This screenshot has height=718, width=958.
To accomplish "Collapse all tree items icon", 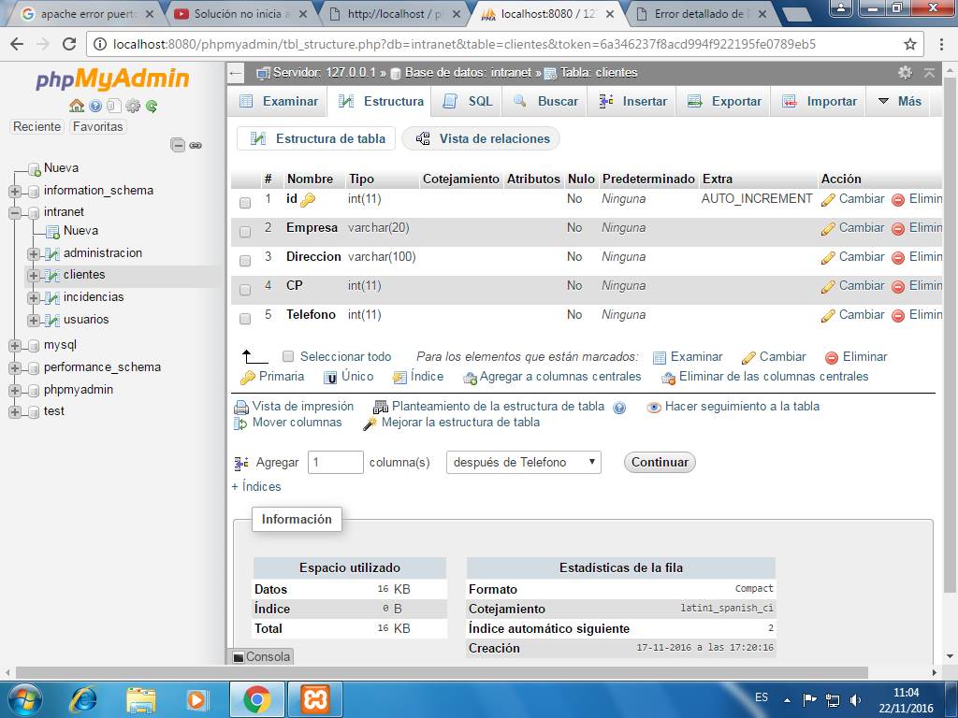I will pyautogui.click(x=178, y=145).
